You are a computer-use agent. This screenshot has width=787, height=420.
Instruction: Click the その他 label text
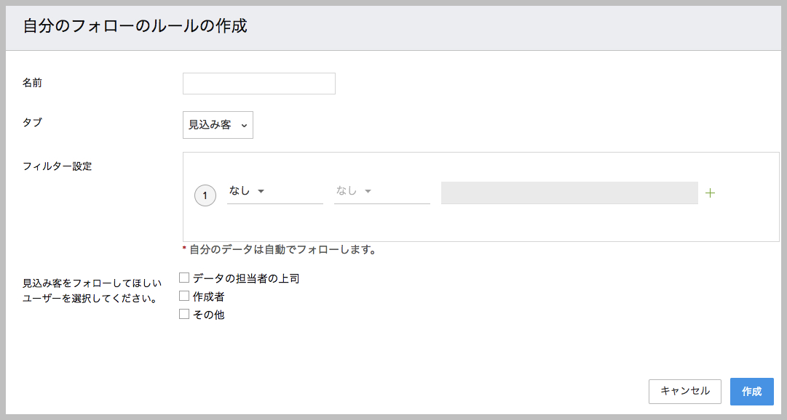point(208,315)
